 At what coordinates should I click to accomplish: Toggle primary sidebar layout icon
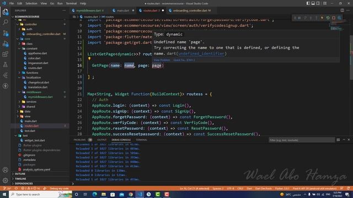[308, 3]
